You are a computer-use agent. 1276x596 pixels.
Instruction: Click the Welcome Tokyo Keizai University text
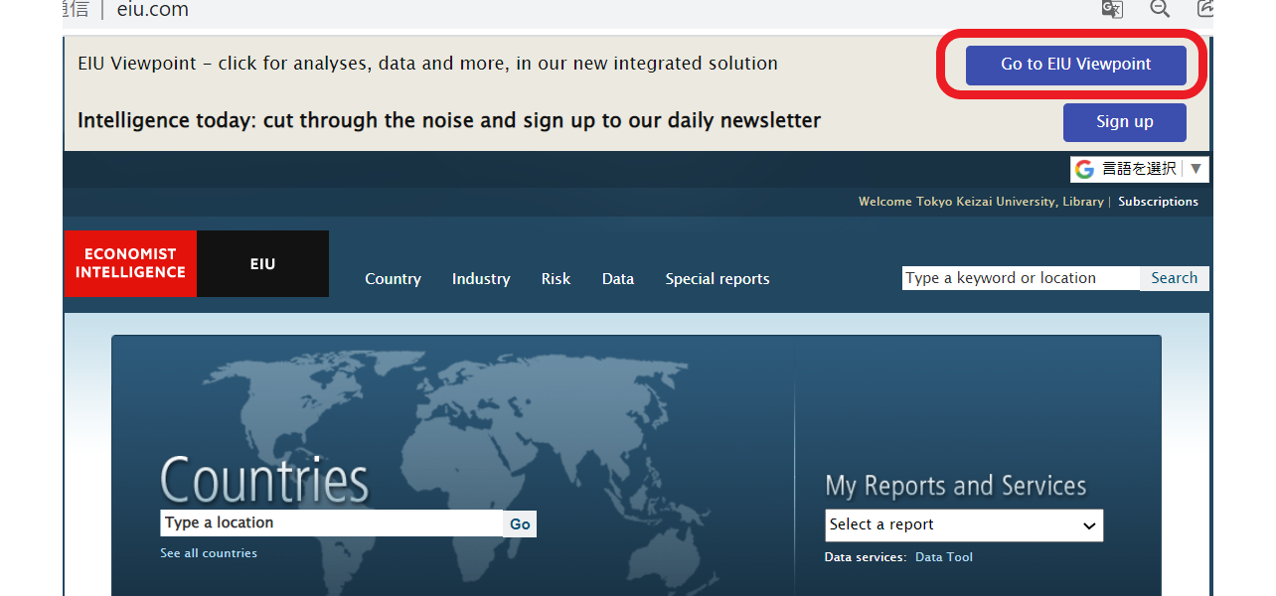[981, 202]
